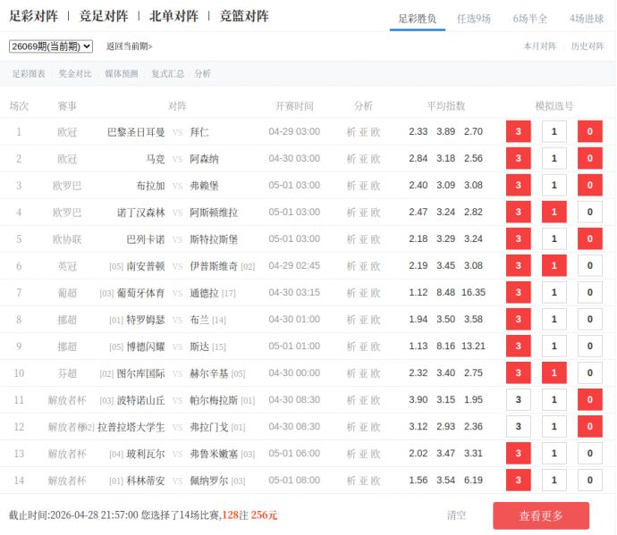This screenshot has width=617, height=535.
Task: Click team name 弗鲁米嫩塞
Action: pos(214,454)
